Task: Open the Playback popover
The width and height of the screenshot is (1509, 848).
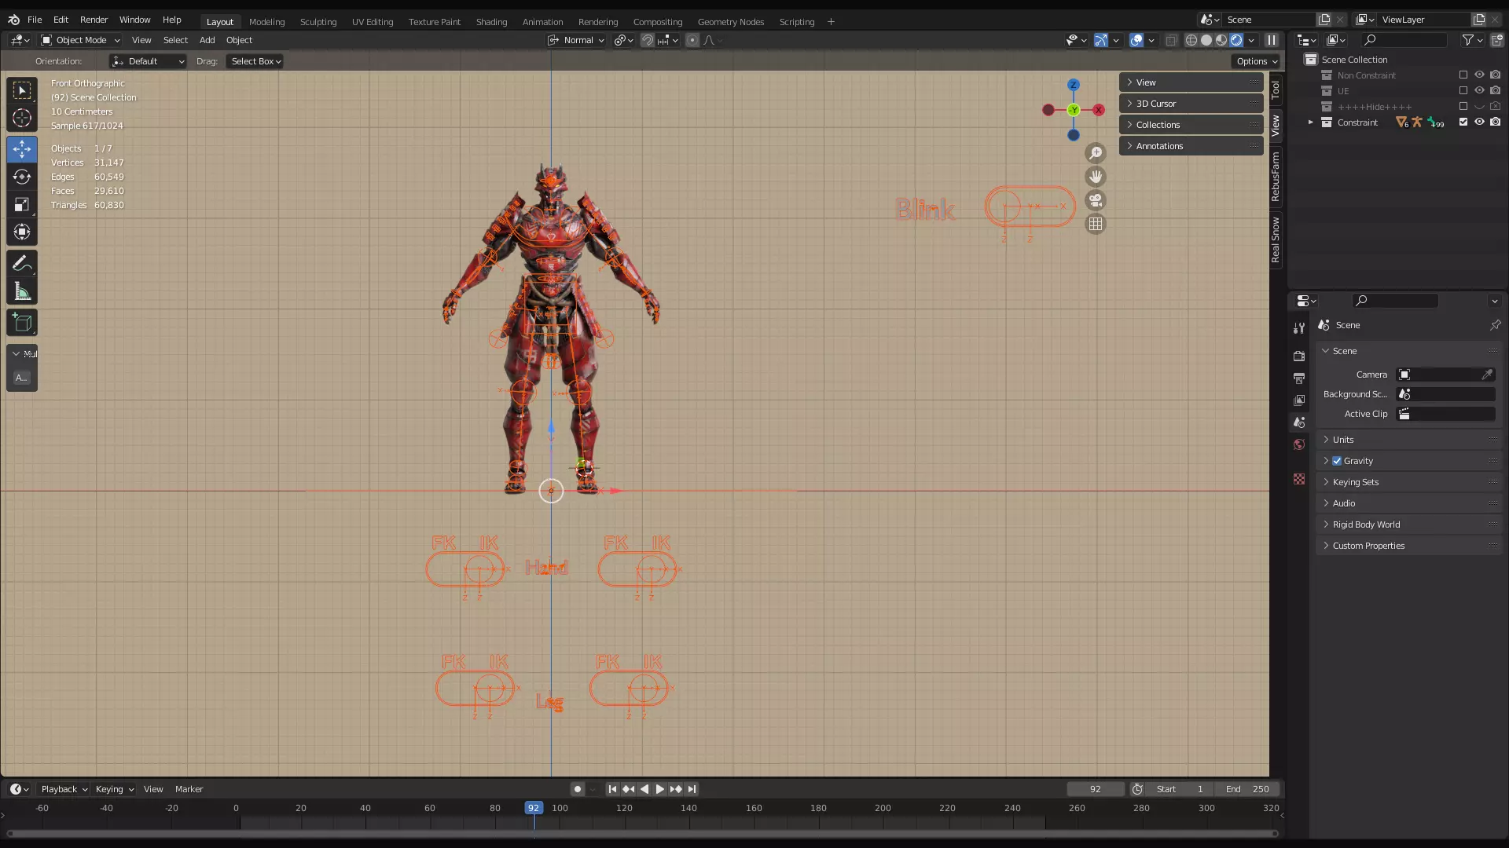Action: click(64, 789)
